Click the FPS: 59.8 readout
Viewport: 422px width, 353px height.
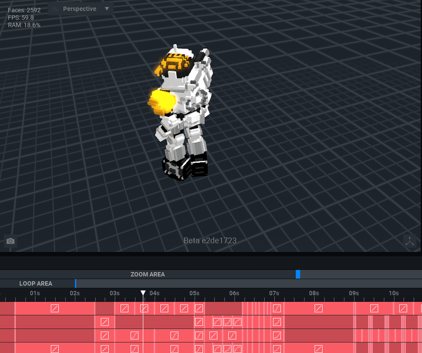(21, 17)
